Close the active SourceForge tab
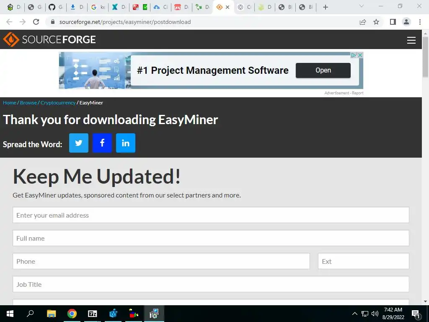 tap(227, 8)
